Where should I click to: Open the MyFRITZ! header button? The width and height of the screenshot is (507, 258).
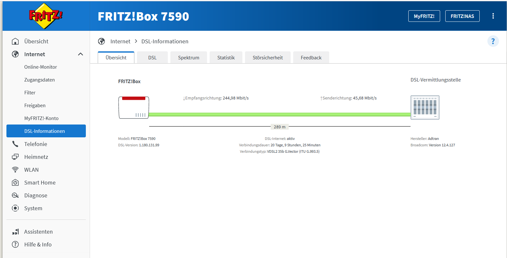[424, 16]
